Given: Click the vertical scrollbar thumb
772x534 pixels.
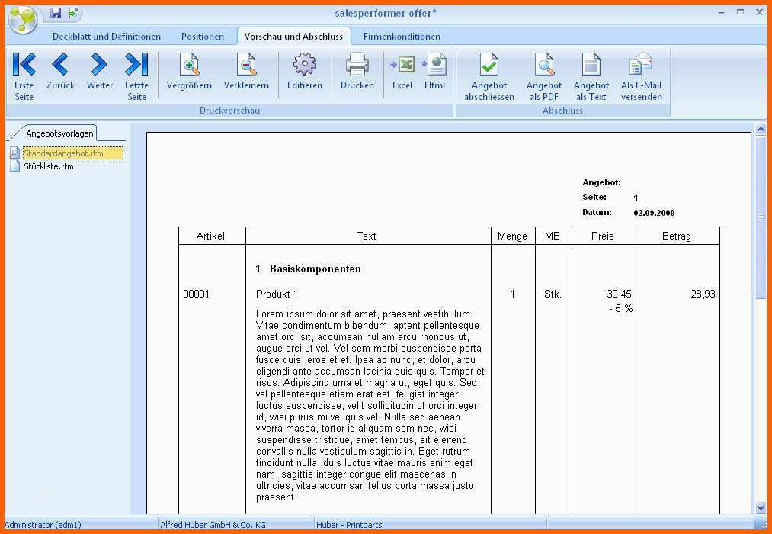Looking at the screenshot, I should (761, 217).
